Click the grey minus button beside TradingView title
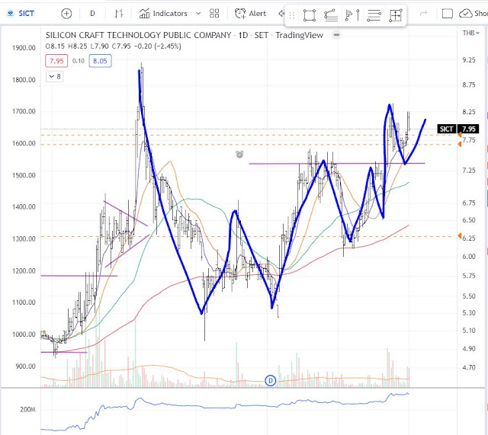The image size is (488, 435). tap(336, 35)
